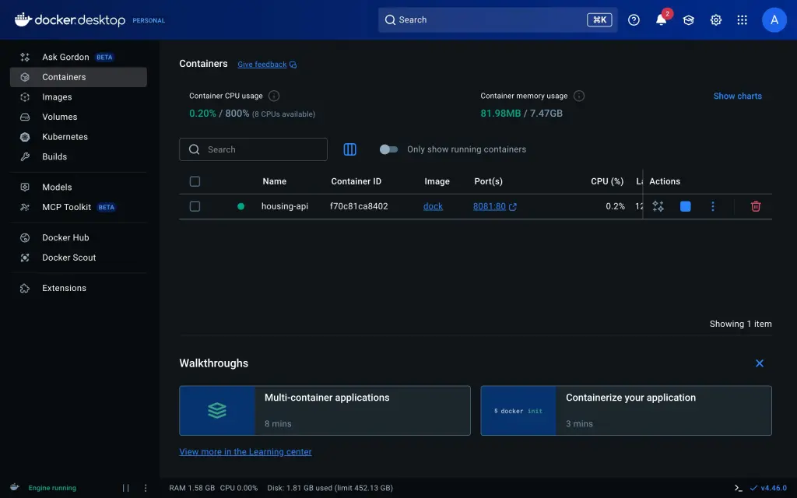Open the account avatar labeled A
797x498 pixels.
(774, 19)
